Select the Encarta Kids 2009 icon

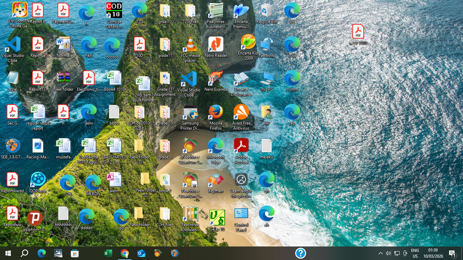pos(248,47)
